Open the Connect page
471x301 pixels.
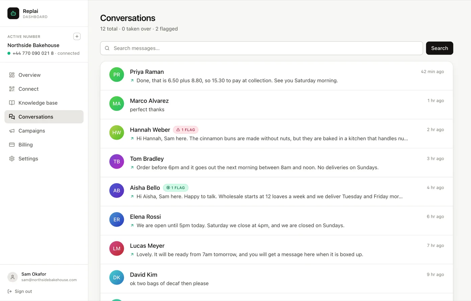(44, 89)
